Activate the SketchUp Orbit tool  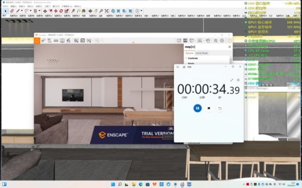90,11
